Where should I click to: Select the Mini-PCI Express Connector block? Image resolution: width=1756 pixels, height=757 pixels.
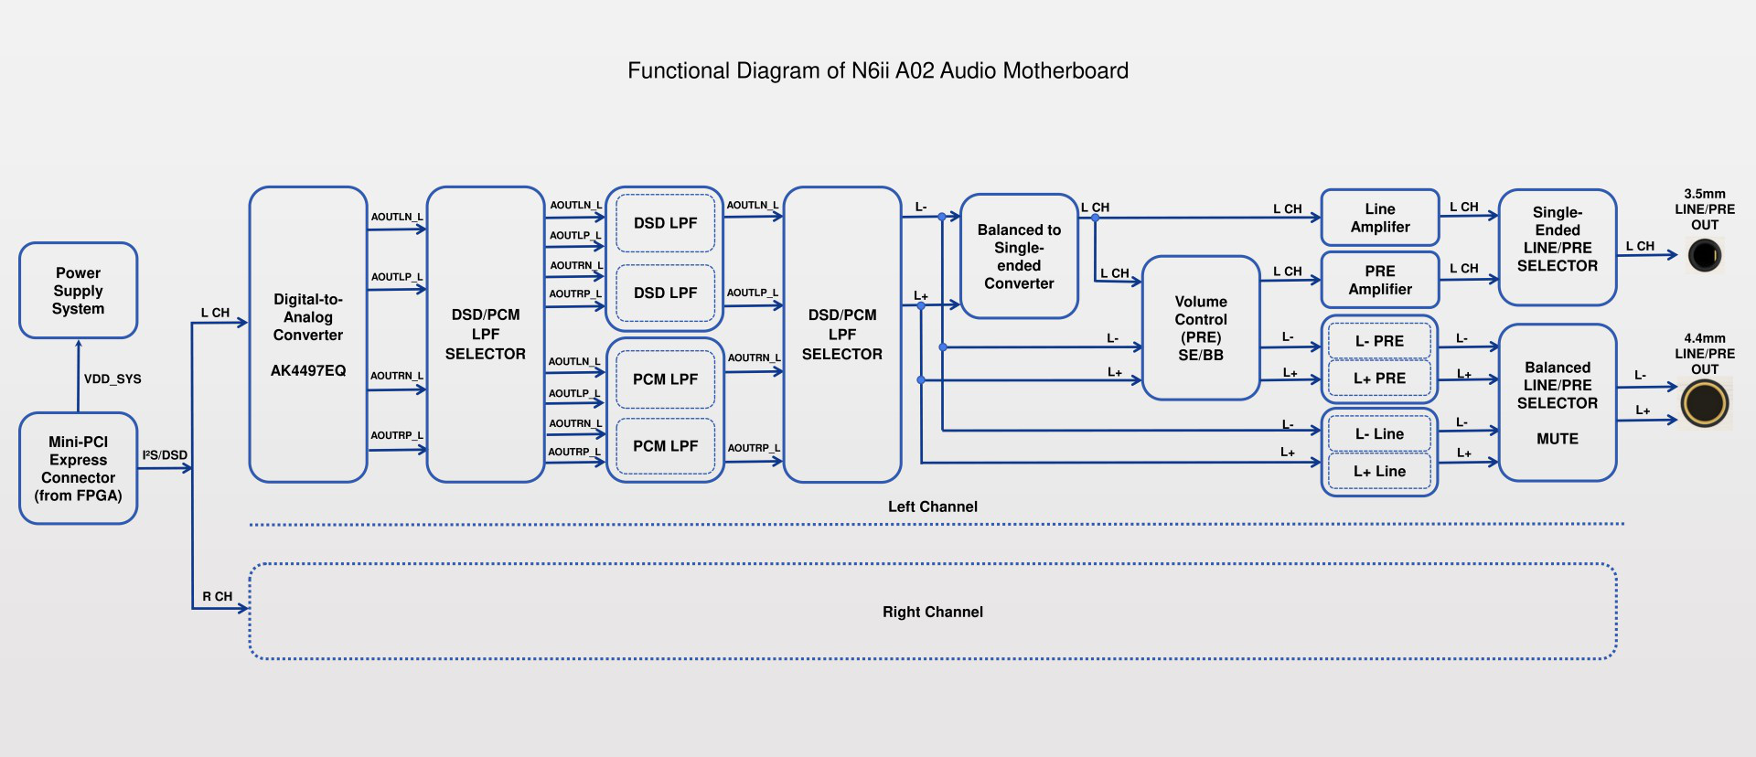[79, 468]
